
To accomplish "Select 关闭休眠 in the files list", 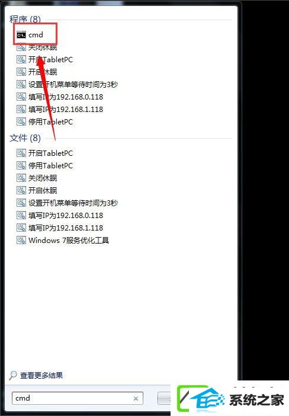I will tap(43, 178).
